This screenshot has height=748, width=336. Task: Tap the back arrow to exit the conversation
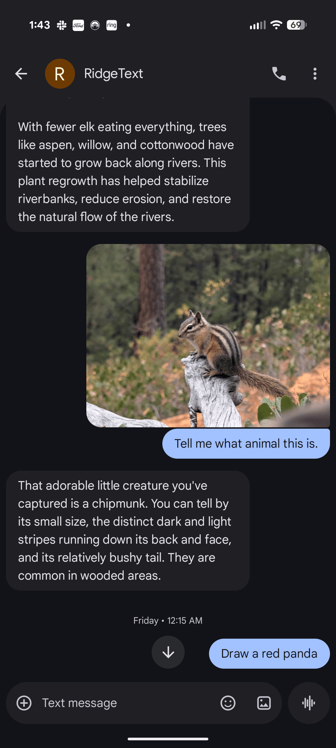(x=21, y=74)
